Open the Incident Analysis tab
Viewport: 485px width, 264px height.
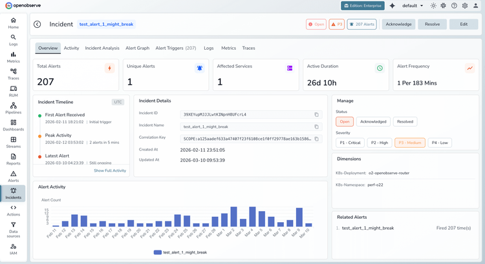click(102, 48)
